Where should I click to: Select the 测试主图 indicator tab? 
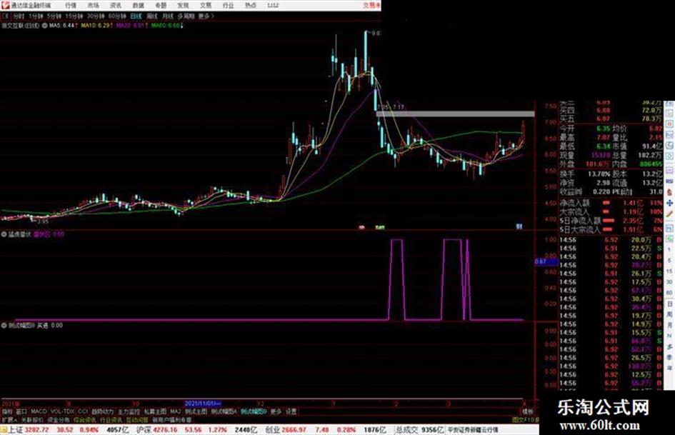[196, 411]
